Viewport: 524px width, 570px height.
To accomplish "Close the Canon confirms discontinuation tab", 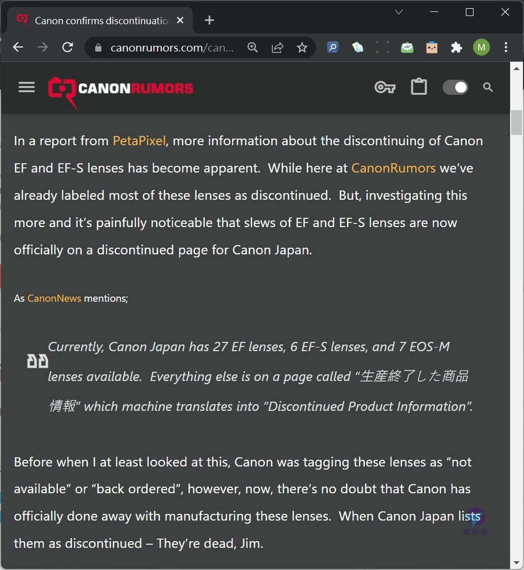I will tap(180, 21).
